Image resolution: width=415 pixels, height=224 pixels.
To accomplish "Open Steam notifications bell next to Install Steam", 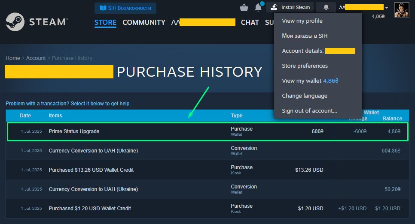I will point(326,7).
